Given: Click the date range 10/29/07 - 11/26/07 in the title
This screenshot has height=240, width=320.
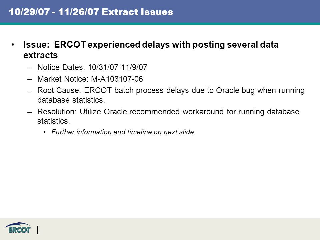Looking at the screenshot, I should tap(54, 12).
